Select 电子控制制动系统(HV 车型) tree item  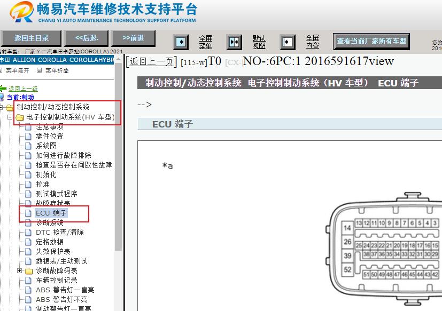tap(71, 117)
